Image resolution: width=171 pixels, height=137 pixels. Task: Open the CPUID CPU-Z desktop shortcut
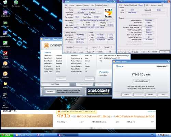click(x=5, y=14)
